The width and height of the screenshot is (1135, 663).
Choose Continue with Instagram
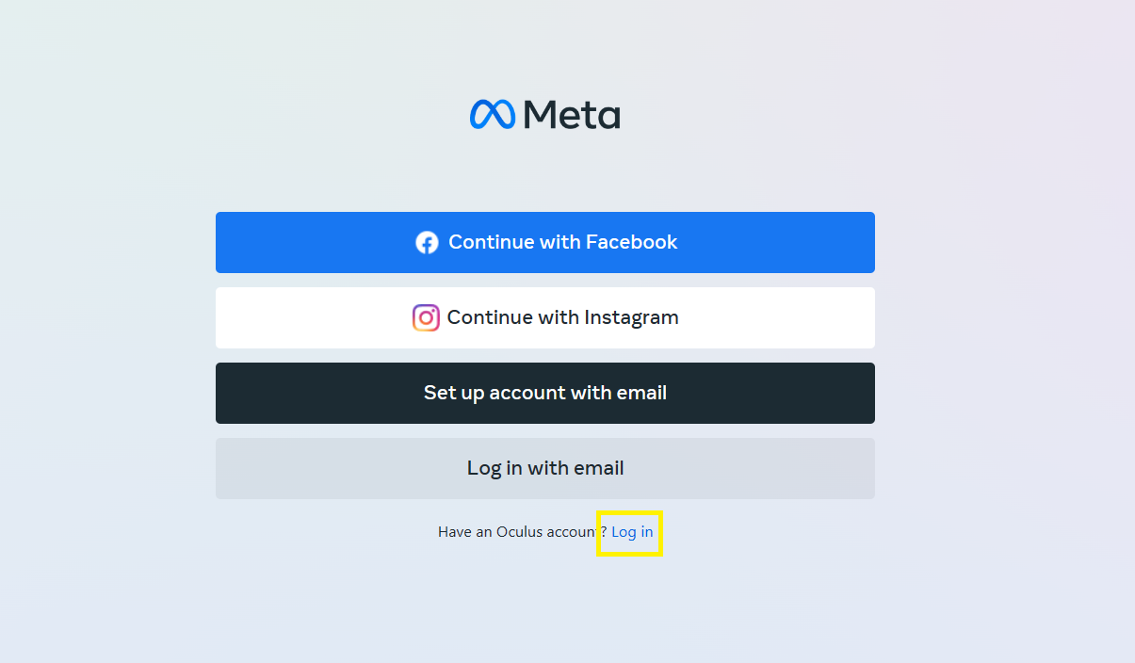[x=544, y=317]
